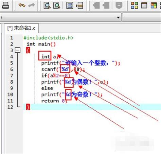161x154 pixels.
Task: Open Find via the magnifier icon
Action: pos(47,5)
